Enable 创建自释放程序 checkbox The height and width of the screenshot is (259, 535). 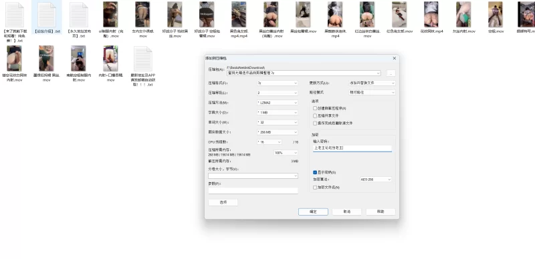point(314,108)
